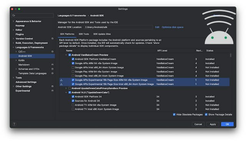Click the Apply button
Image resolution: width=246 pixels, height=141 pixels.
tap(213, 124)
